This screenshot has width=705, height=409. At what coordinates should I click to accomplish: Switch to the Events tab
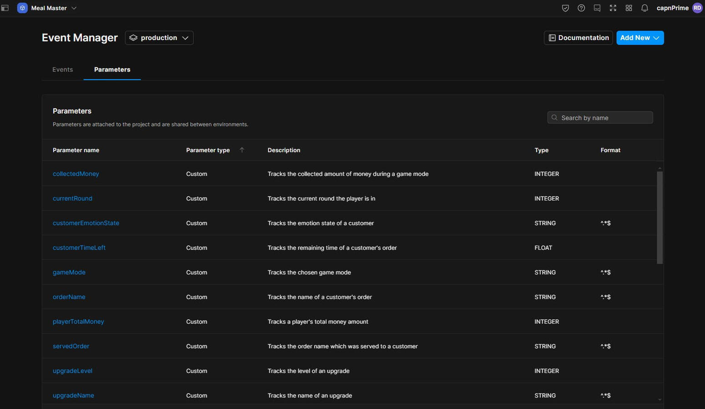tap(63, 70)
